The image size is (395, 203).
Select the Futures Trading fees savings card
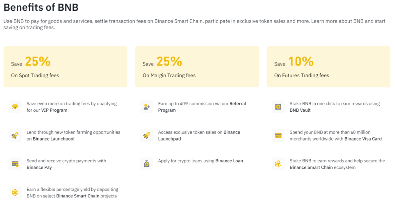coord(328,67)
